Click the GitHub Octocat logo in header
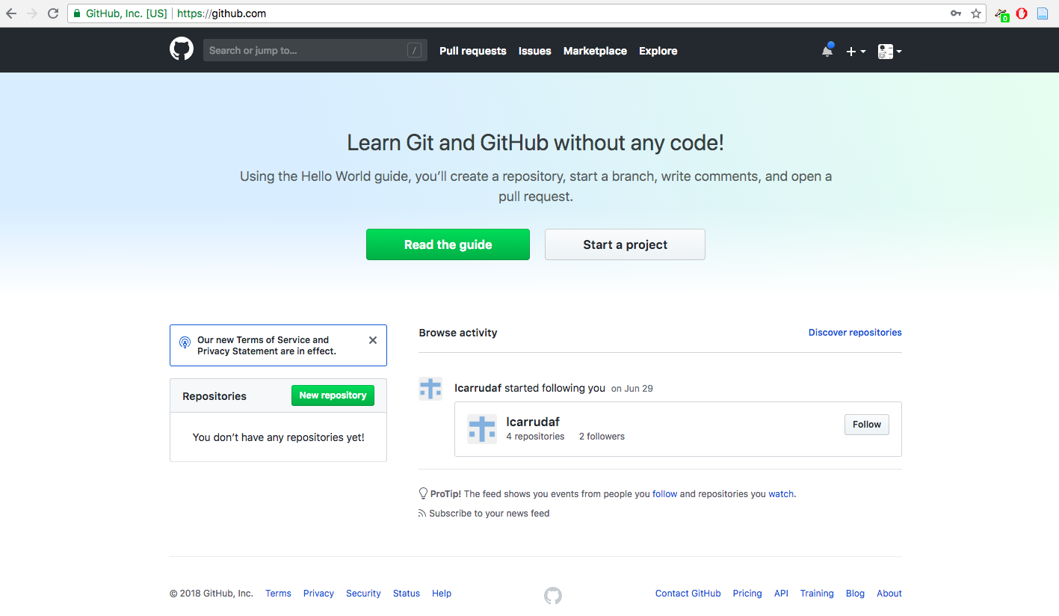Screen dimensions: 1059x616 tap(182, 49)
